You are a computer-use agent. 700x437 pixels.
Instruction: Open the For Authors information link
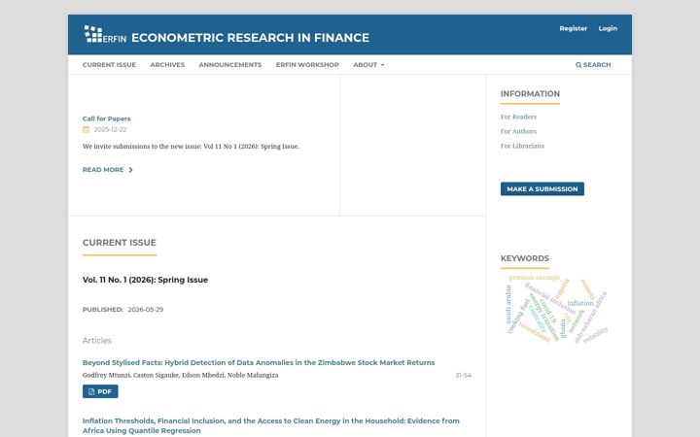tap(518, 131)
